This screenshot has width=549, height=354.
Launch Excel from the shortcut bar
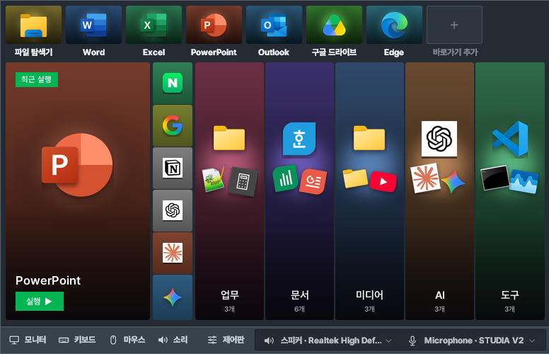[154, 25]
